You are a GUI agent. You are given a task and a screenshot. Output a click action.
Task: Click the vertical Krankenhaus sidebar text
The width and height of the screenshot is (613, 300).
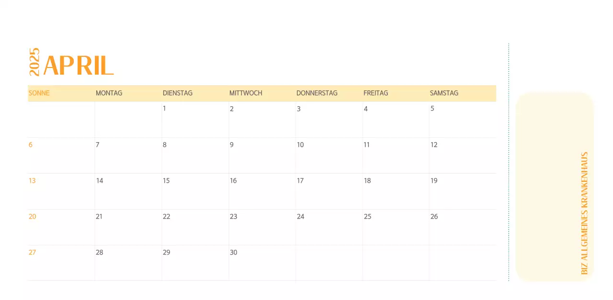(584, 213)
